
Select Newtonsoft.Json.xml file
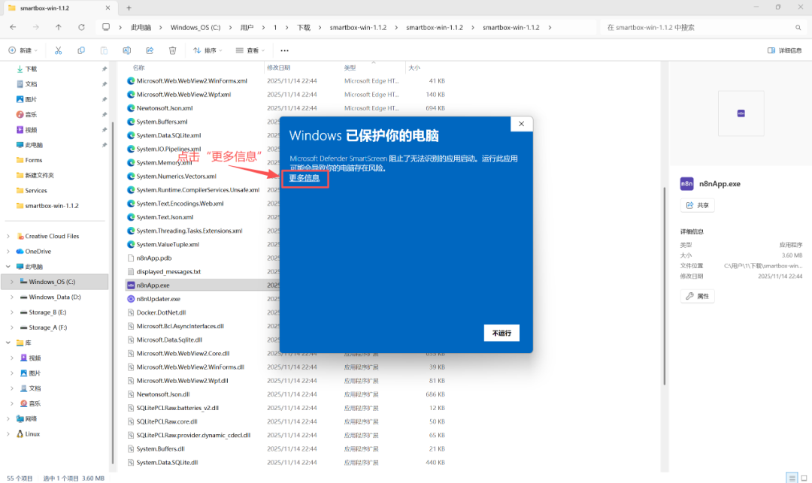tap(164, 108)
